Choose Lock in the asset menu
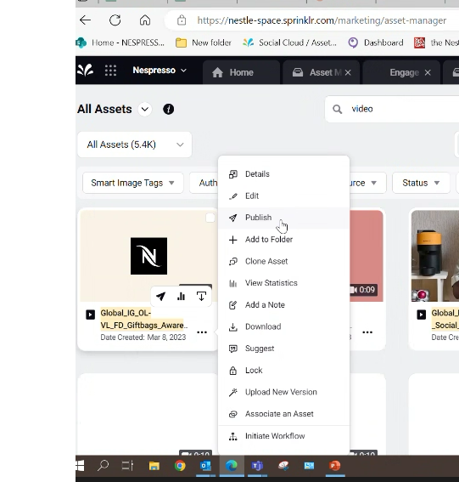 [284, 370]
